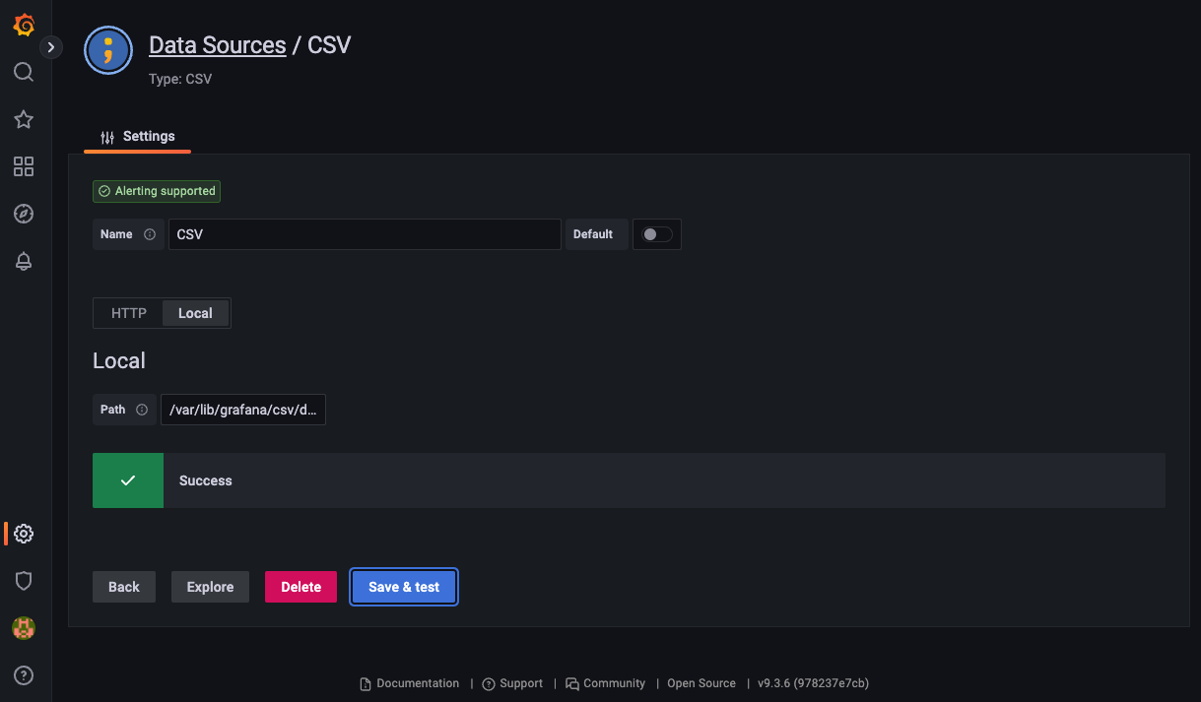1201x702 pixels.
Task: Open the Starred dashboards icon
Action: click(24, 119)
